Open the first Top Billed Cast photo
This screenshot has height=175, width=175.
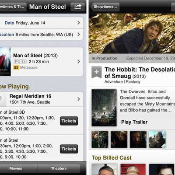tap(105, 169)
